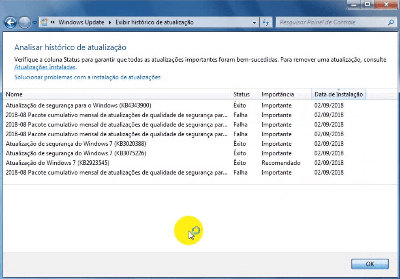Click the greyed-out Forward arrow button
The image size is (400, 279).
24,22
